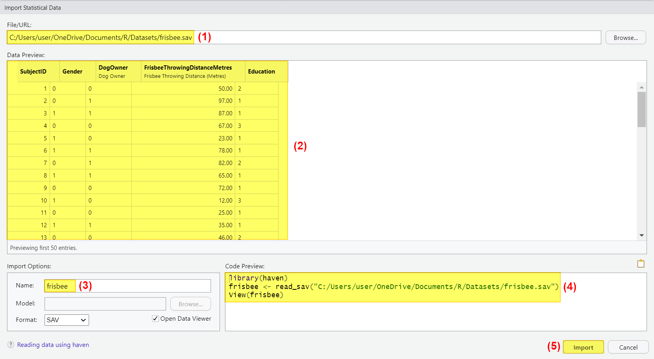
Task: Toggle the Open Data Viewer checkbox
Action: click(155, 318)
